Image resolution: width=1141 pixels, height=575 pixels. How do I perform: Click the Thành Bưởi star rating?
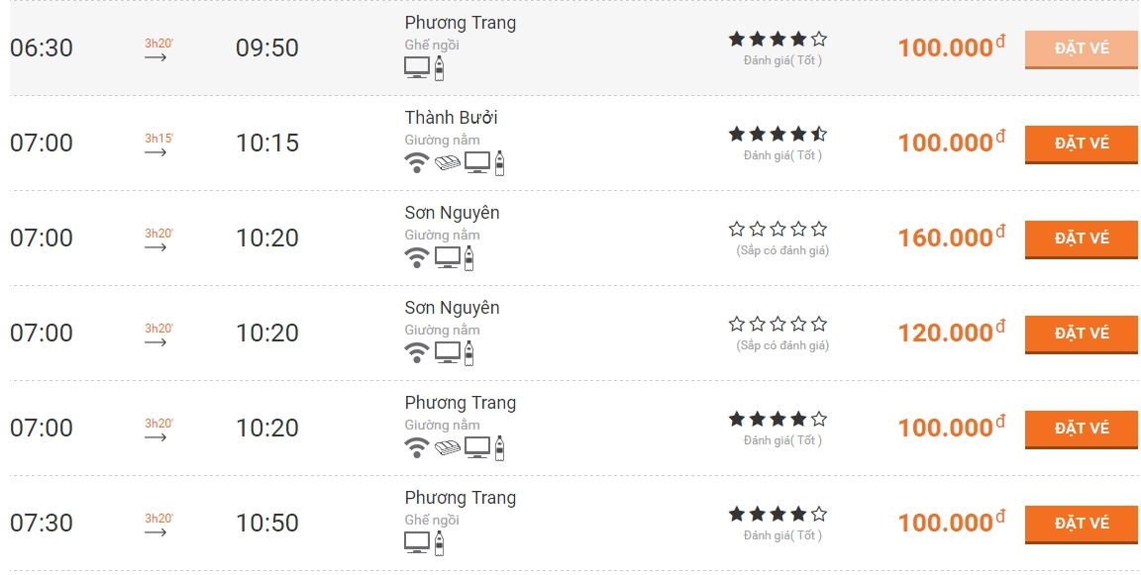click(778, 134)
